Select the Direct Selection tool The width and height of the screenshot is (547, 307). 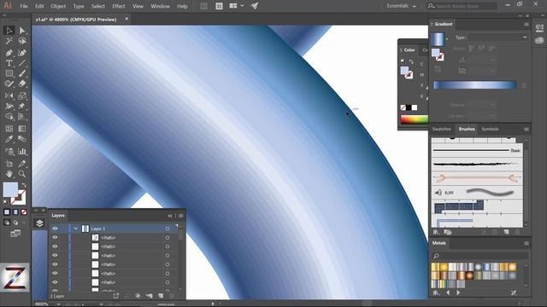(x=22, y=31)
